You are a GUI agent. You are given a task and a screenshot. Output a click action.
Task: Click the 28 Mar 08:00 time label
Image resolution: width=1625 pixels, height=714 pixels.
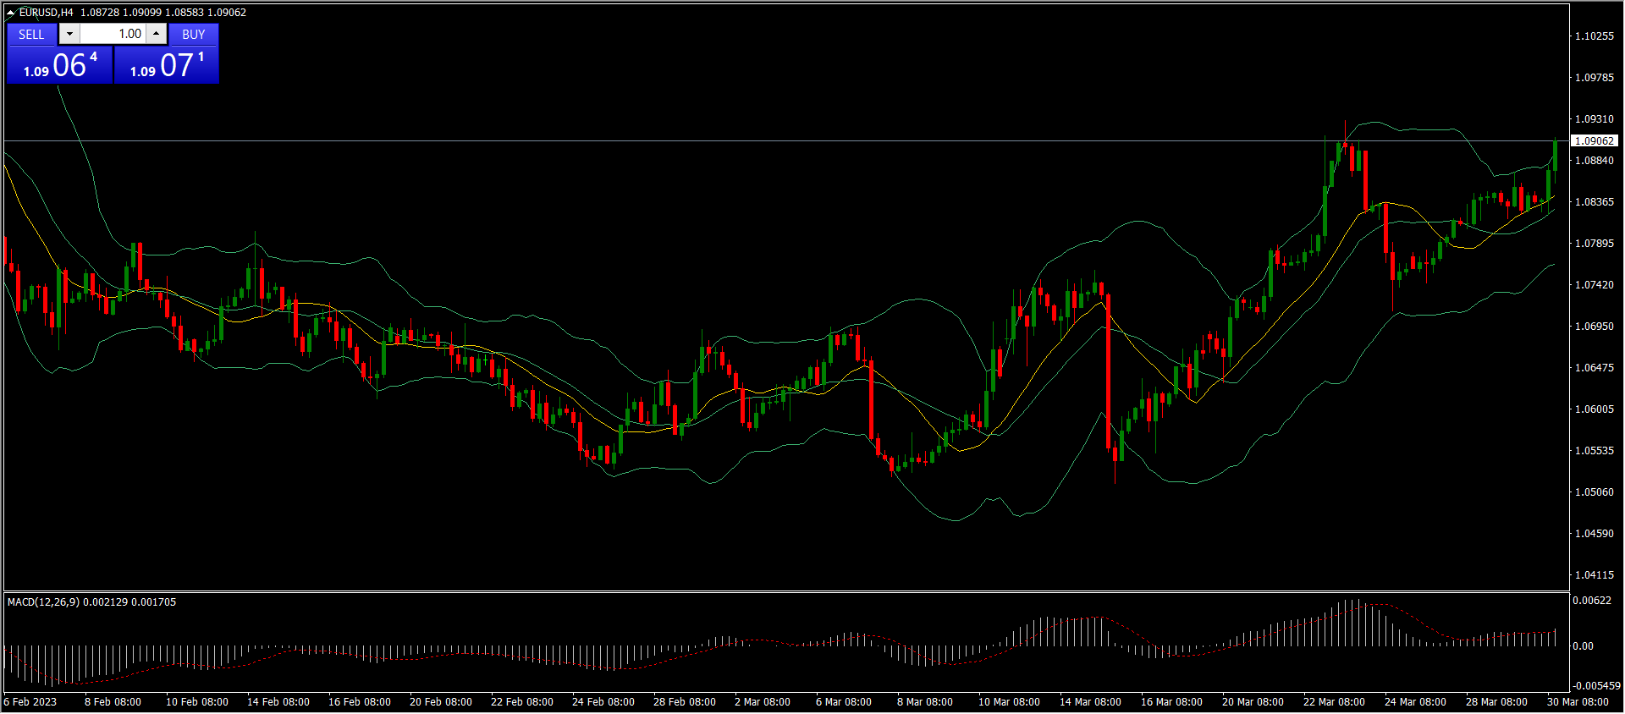click(x=1497, y=702)
